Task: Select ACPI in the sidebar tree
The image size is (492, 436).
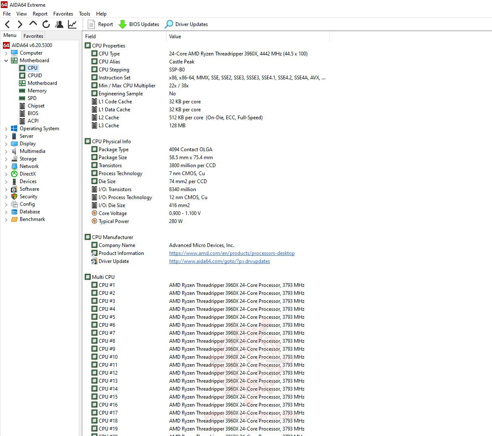Action: click(29, 121)
